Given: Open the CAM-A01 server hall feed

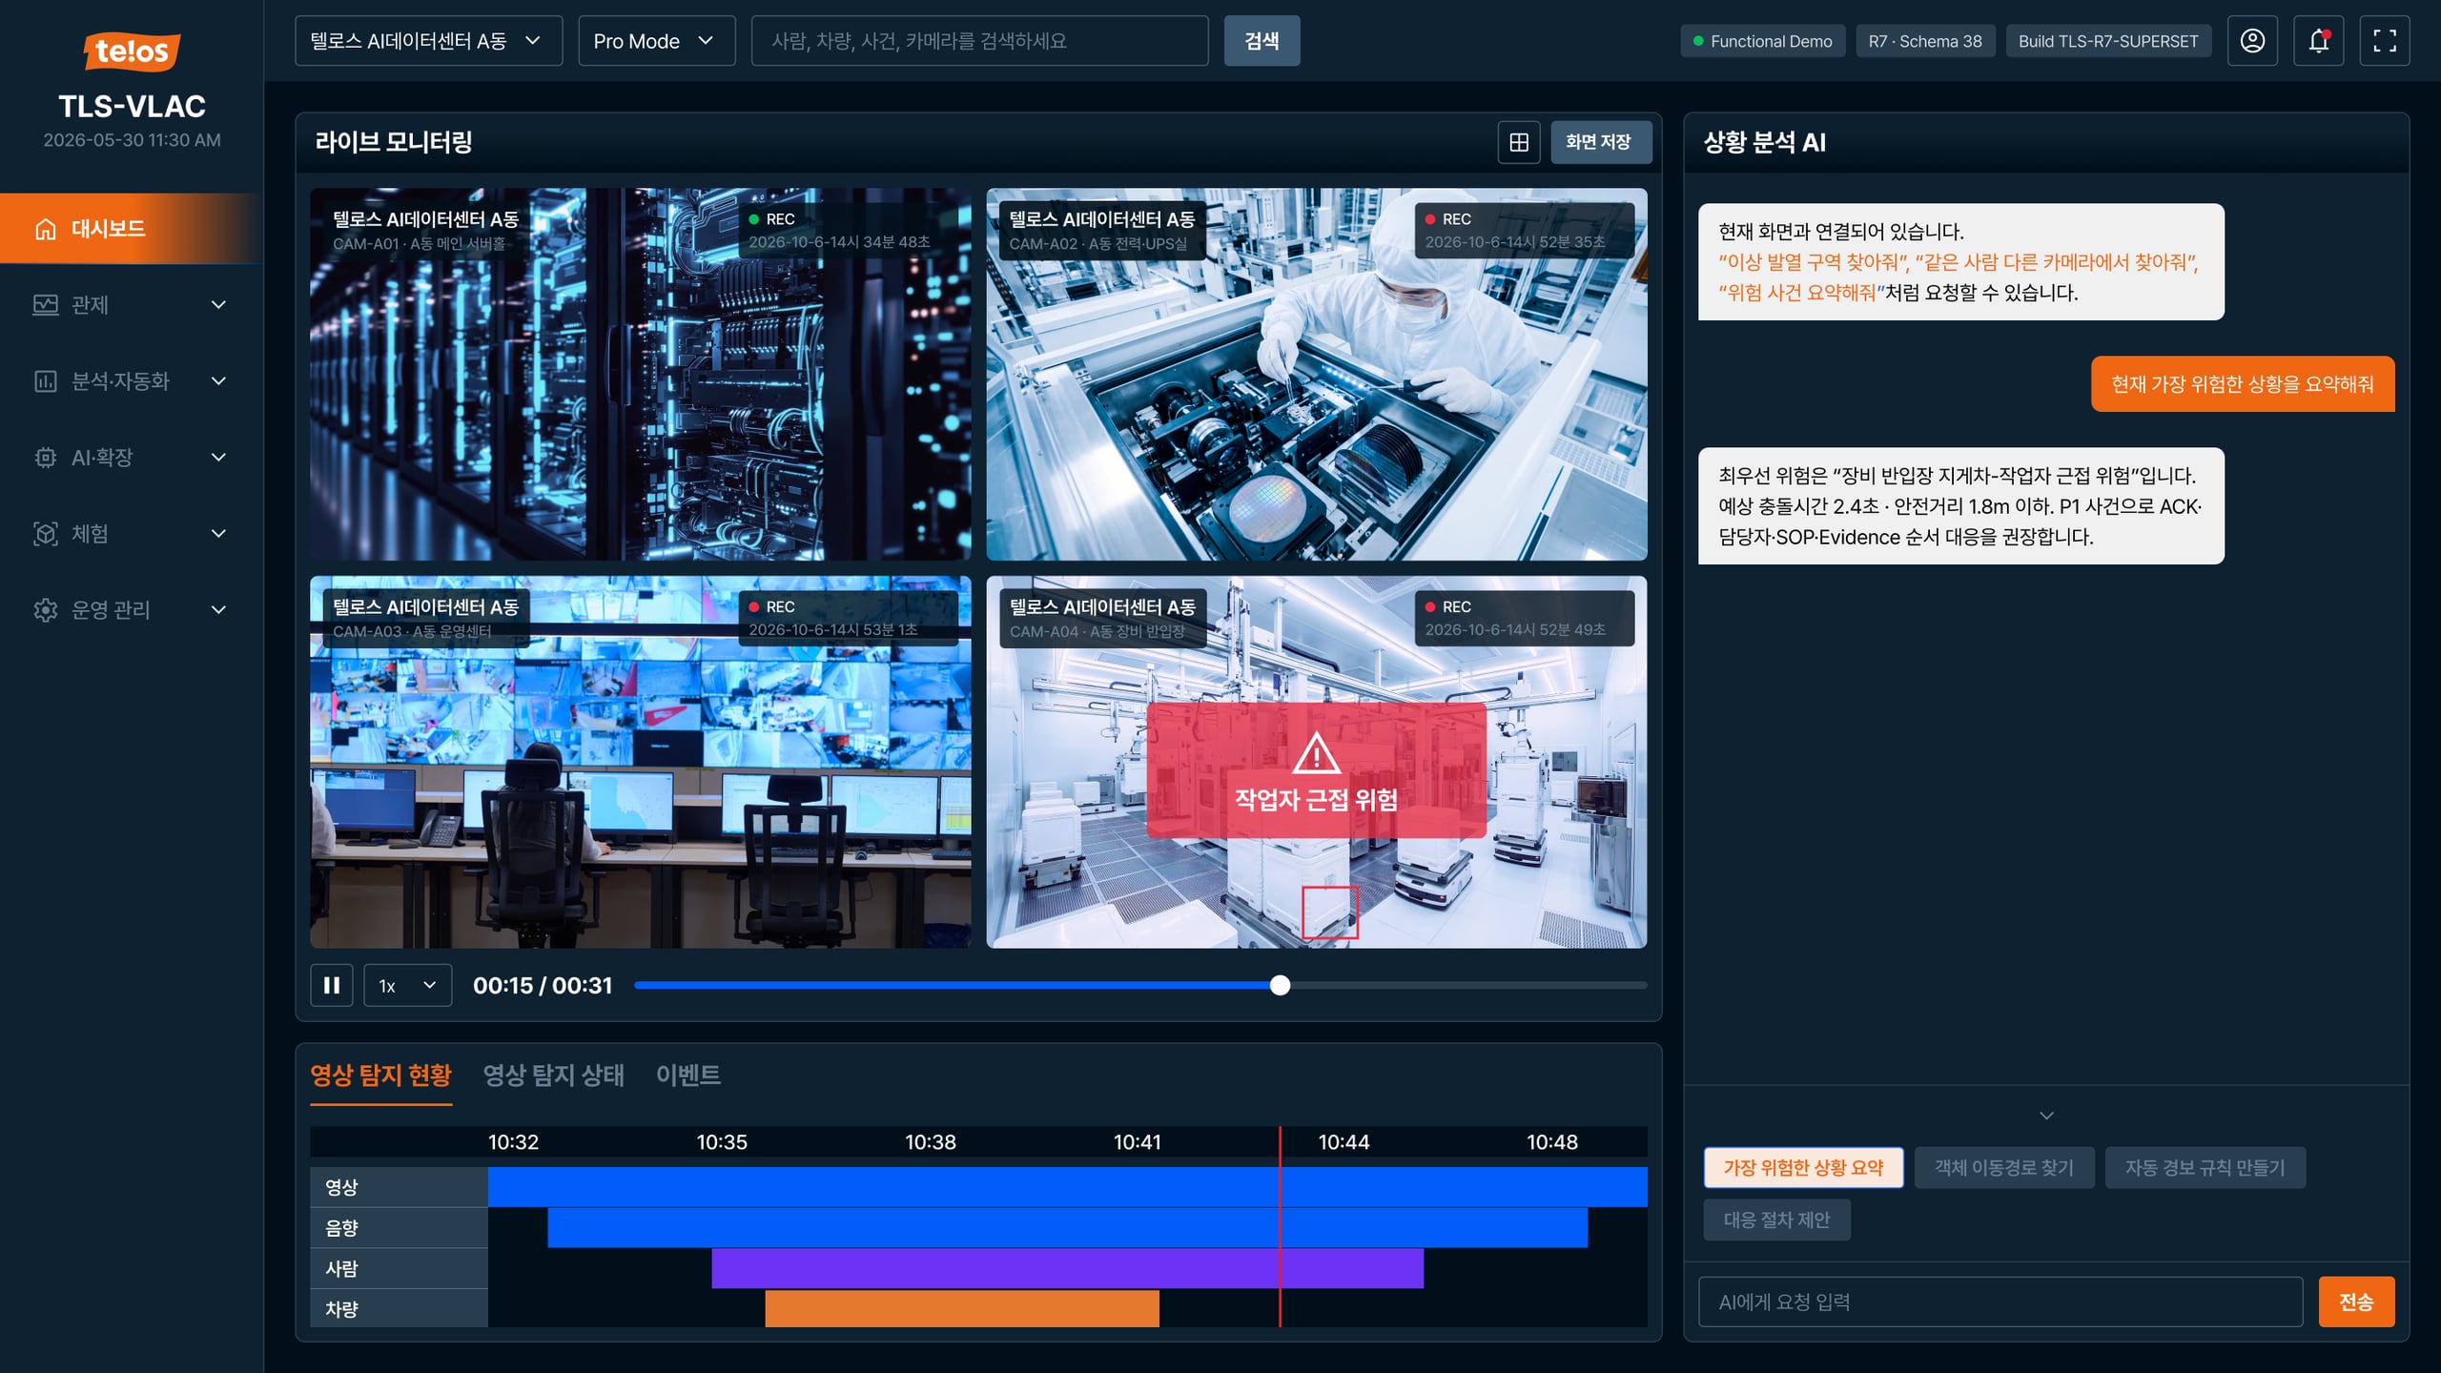Looking at the screenshot, I should click(x=640, y=374).
